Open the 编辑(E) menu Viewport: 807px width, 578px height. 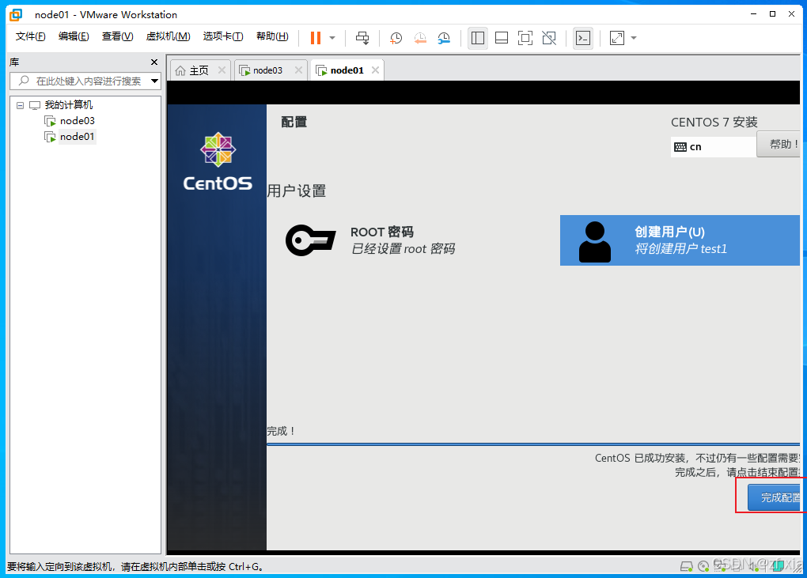(x=74, y=36)
